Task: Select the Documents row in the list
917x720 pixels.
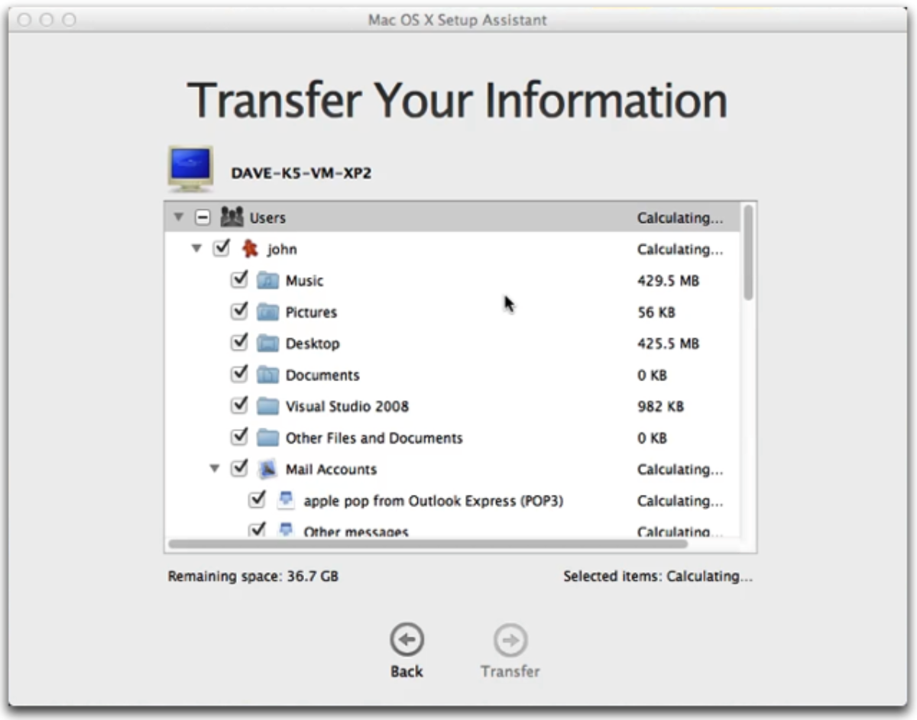Action: coord(452,375)
